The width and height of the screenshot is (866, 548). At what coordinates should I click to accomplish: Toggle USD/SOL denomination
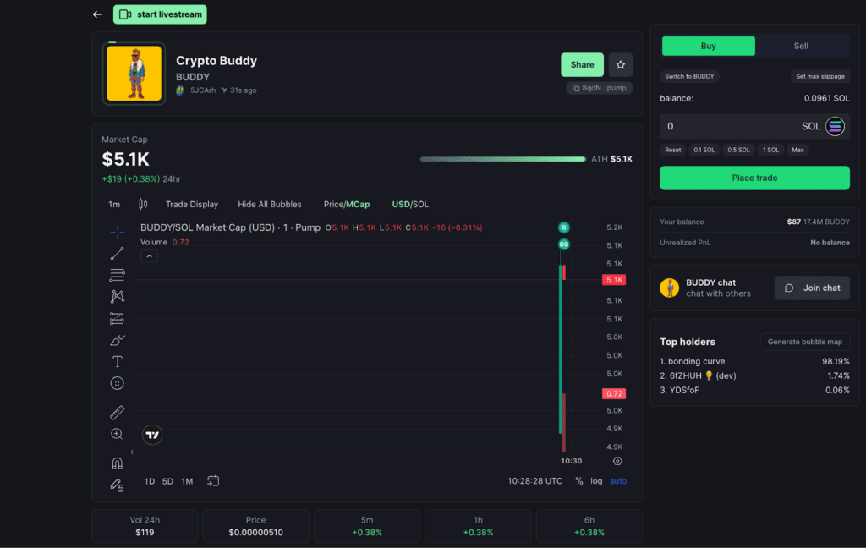click(410, 205)
